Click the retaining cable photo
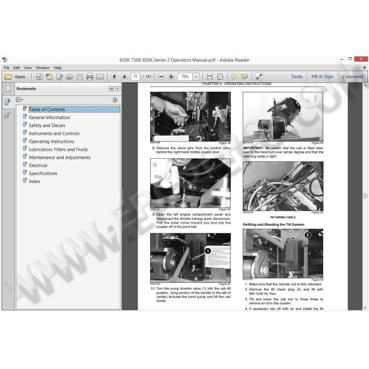The image size is (369, 369). [x=283, y=186]
